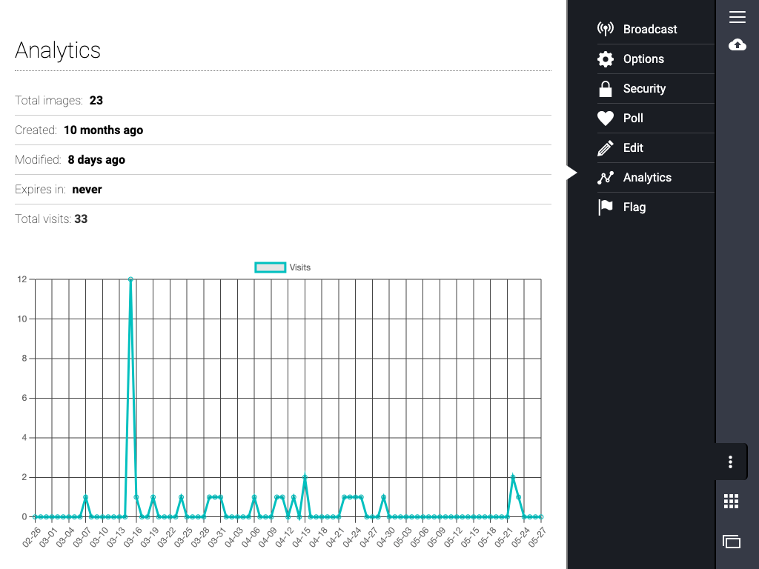This screenshot has height=569, width=759.
Task: Choose the Analytics menu entry
Action: tap(655, 178)
